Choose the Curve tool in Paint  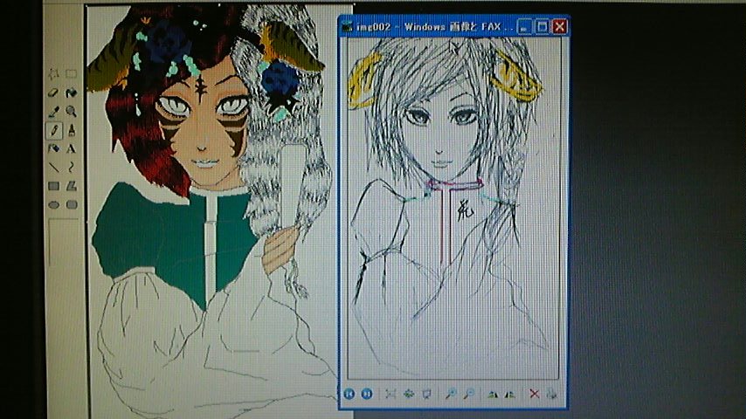pos(72,167)
